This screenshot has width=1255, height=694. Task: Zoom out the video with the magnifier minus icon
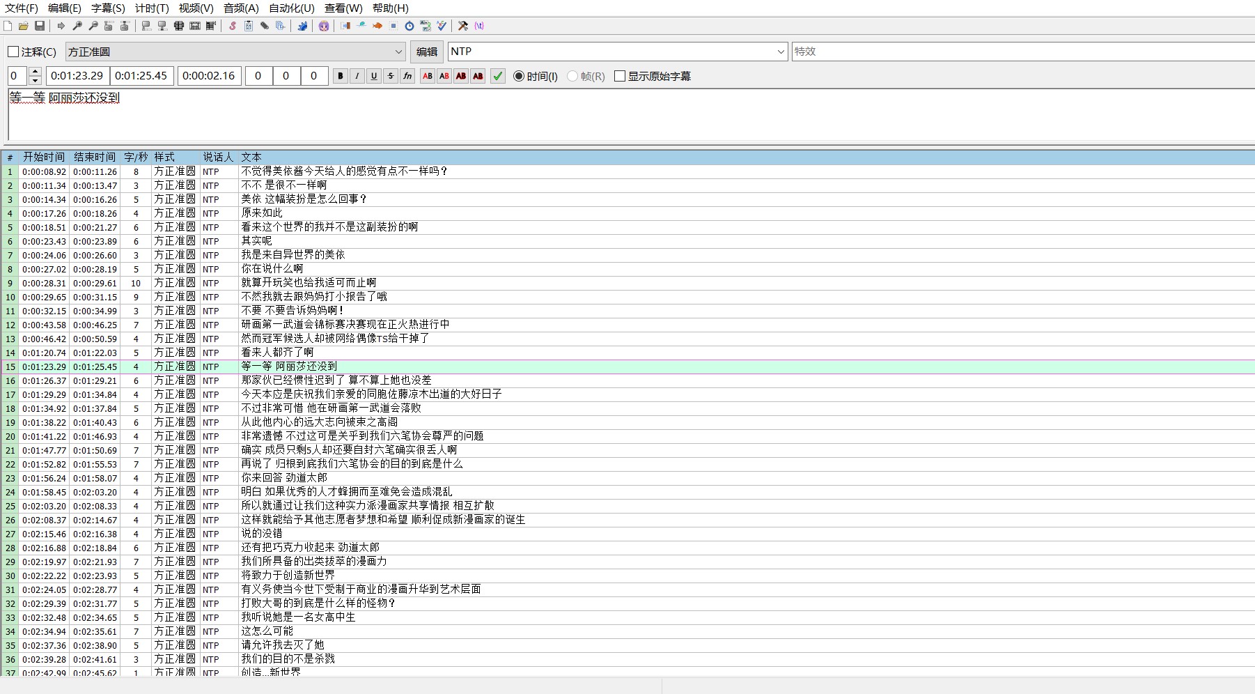tap(93, 26)
